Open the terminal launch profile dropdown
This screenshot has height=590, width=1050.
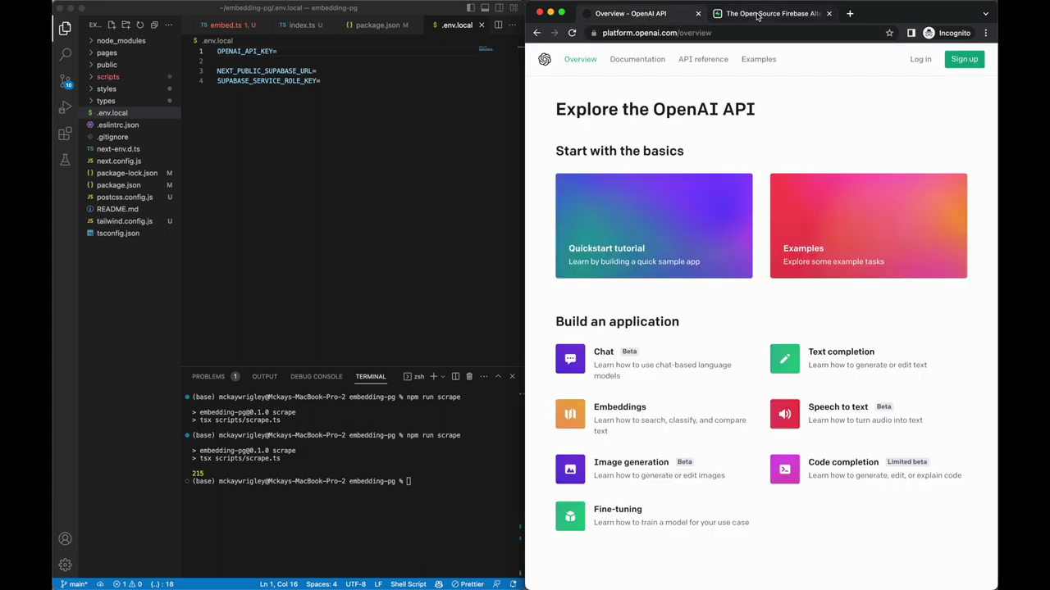tap(443, 376)
